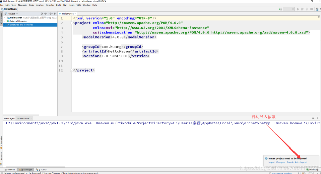This screenshot has height=174, width=321.
Task: Open the 6: TODO tool window
Action: [x=41, y=170]
